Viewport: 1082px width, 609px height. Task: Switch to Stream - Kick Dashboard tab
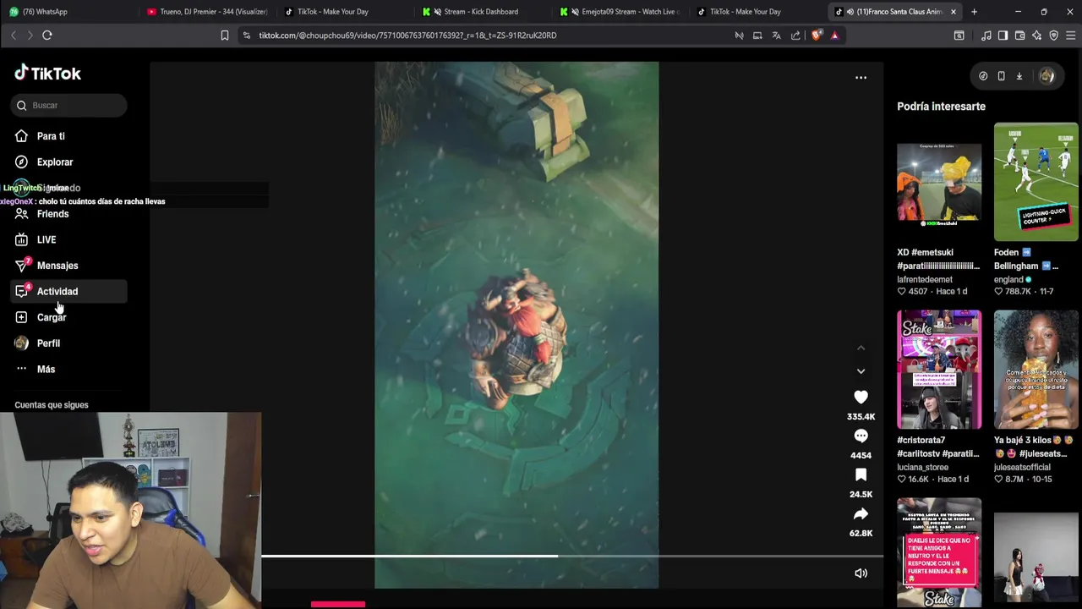pos(481,12)
